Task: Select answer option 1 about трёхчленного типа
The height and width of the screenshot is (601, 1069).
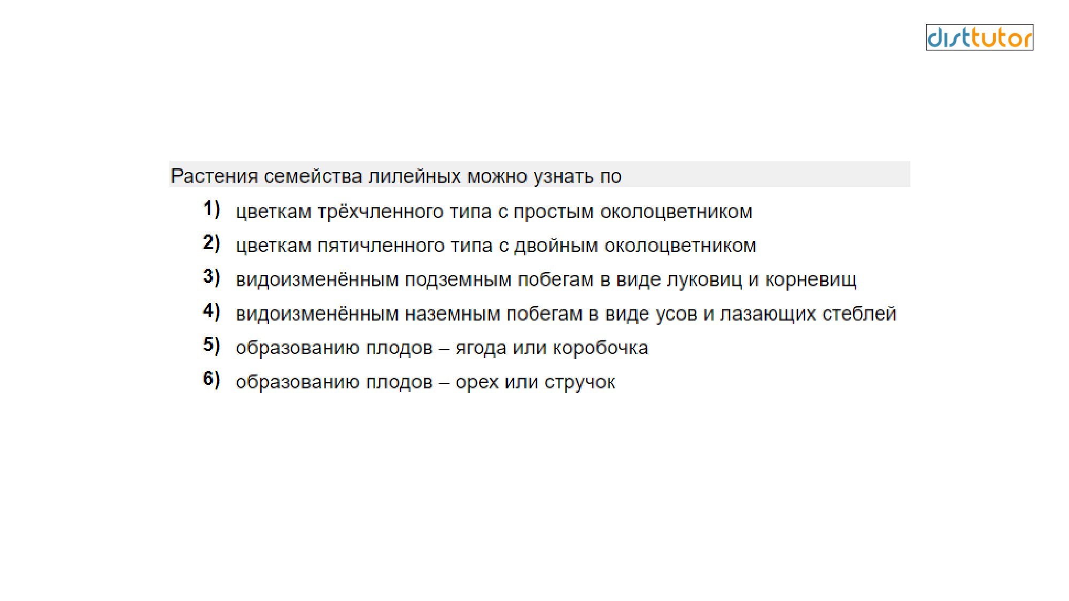Action: [494, 212]
